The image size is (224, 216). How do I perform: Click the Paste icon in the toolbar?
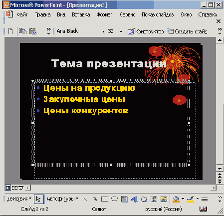pos(32,31)
